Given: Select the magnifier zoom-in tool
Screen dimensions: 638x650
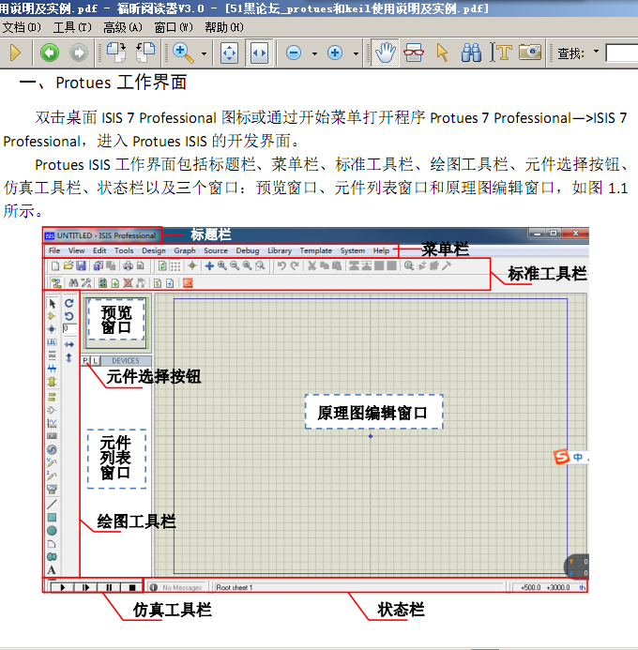Looking at the screenshot, I should 183,53.
